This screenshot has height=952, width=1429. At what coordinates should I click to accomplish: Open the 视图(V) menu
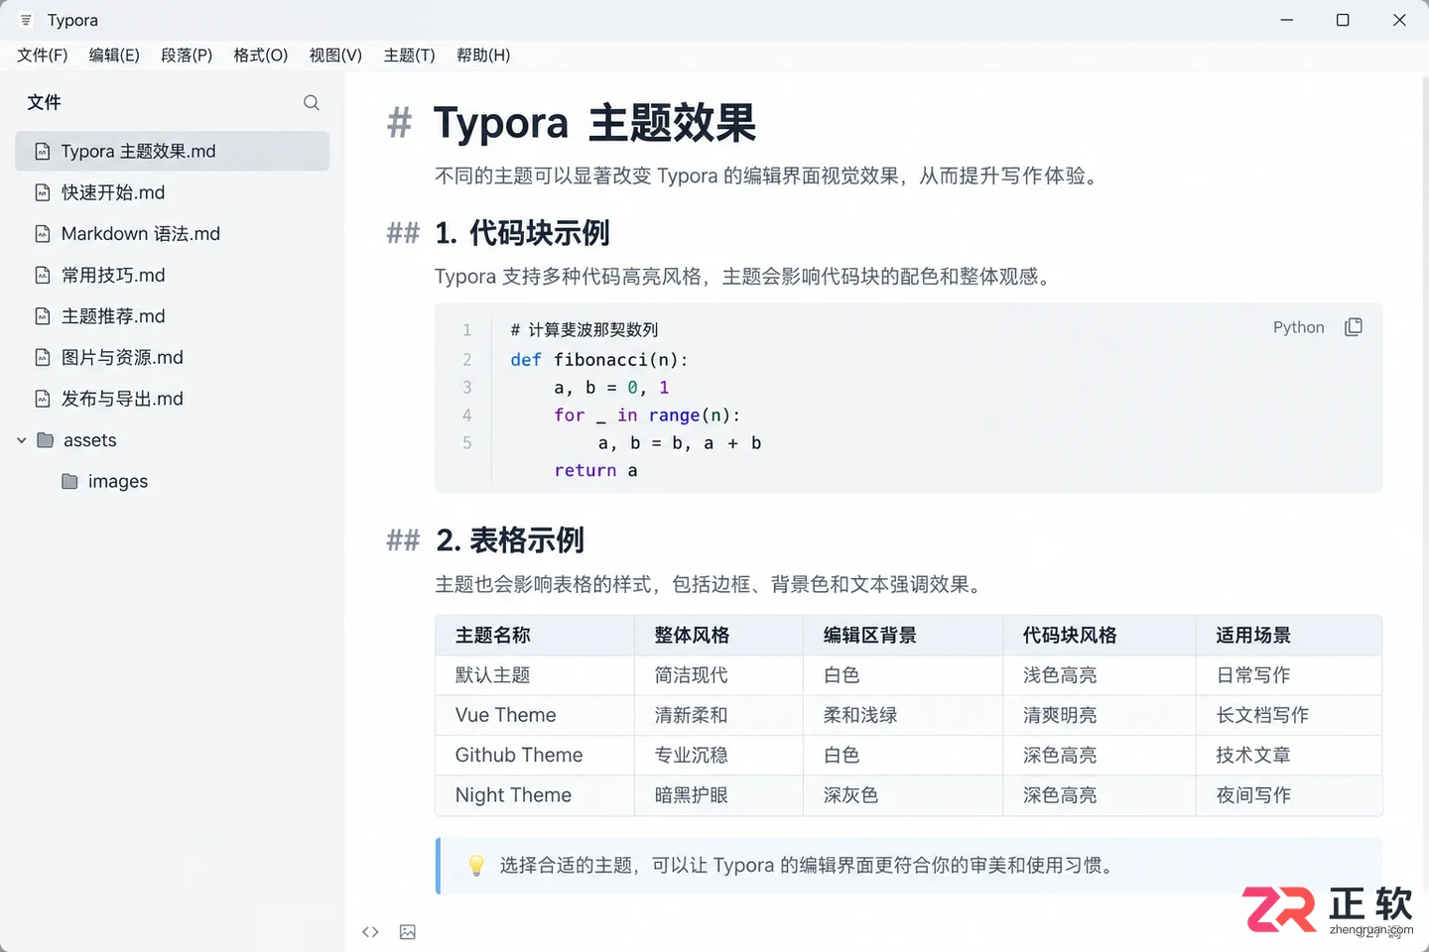click(x=335, y=56)
